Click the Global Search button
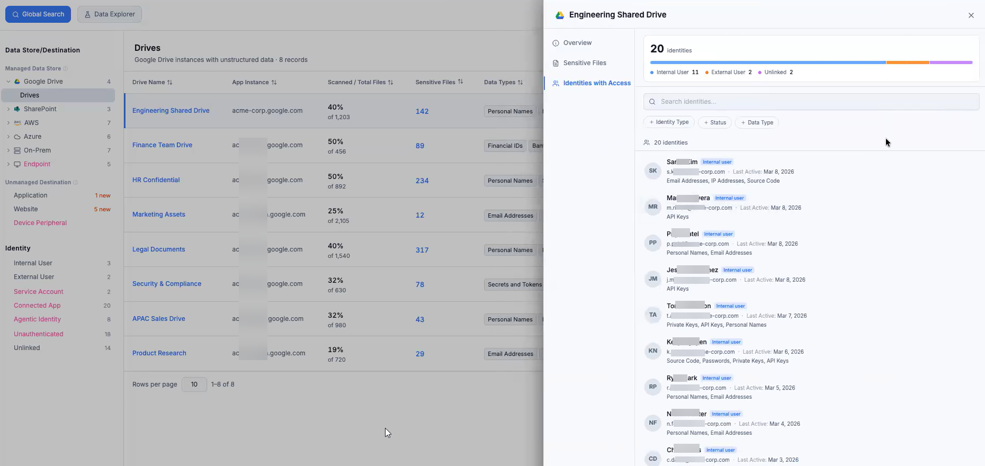The width and height of the screenshot is (985, 466). tap(38, 14)
